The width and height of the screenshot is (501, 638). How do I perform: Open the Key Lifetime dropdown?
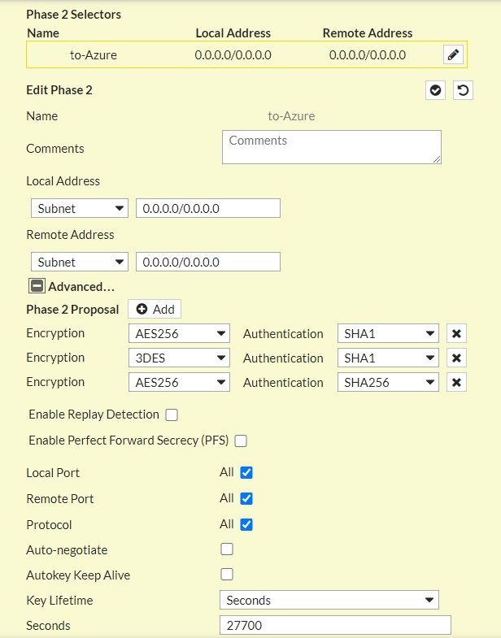coord(329,601)
